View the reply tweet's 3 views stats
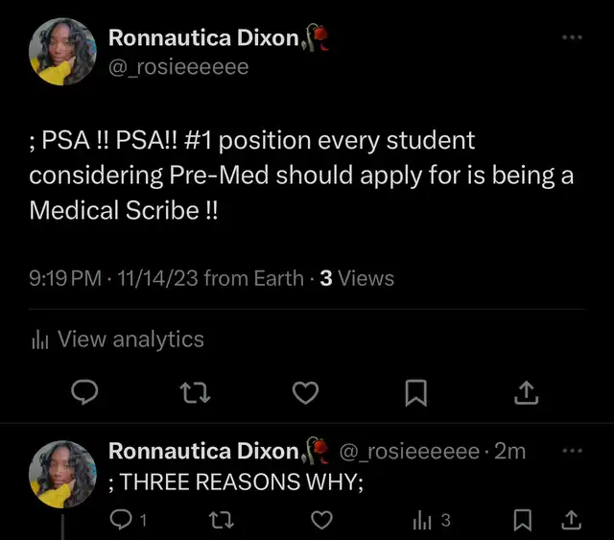 click(x=431, y=520)
